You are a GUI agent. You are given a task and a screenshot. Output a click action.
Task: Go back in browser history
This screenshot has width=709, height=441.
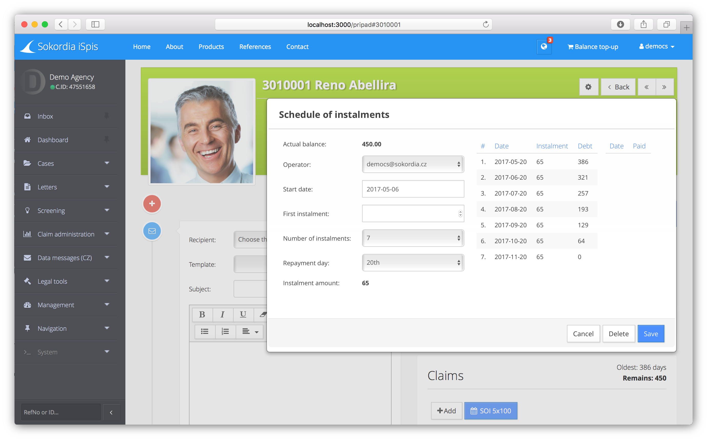pyautogui.click(x=61, y=25)
